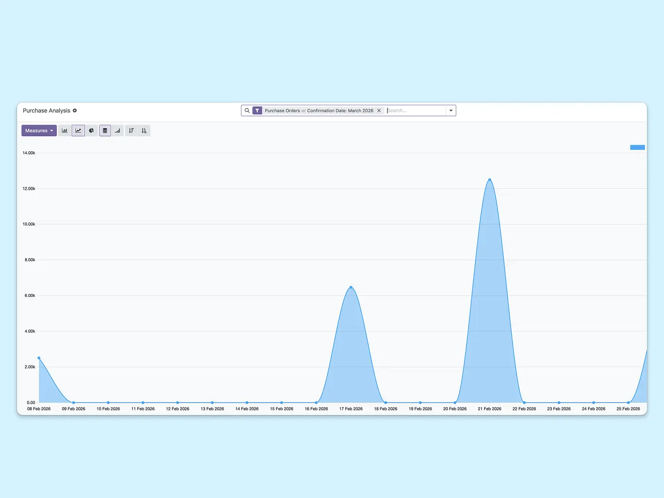Expand the search options dropdown arrow

pos(451,111)
